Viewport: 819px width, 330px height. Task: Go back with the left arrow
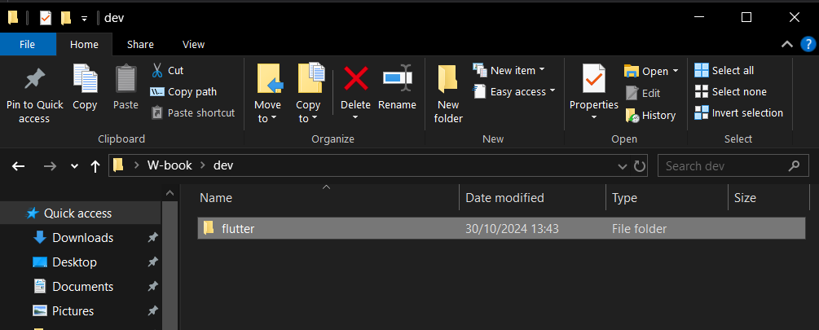(x=18, y=166)
